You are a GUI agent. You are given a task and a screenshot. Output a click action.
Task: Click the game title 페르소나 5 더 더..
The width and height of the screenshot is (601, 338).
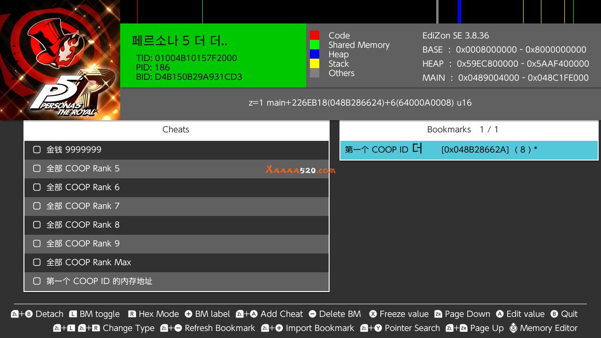coord(180,41)
